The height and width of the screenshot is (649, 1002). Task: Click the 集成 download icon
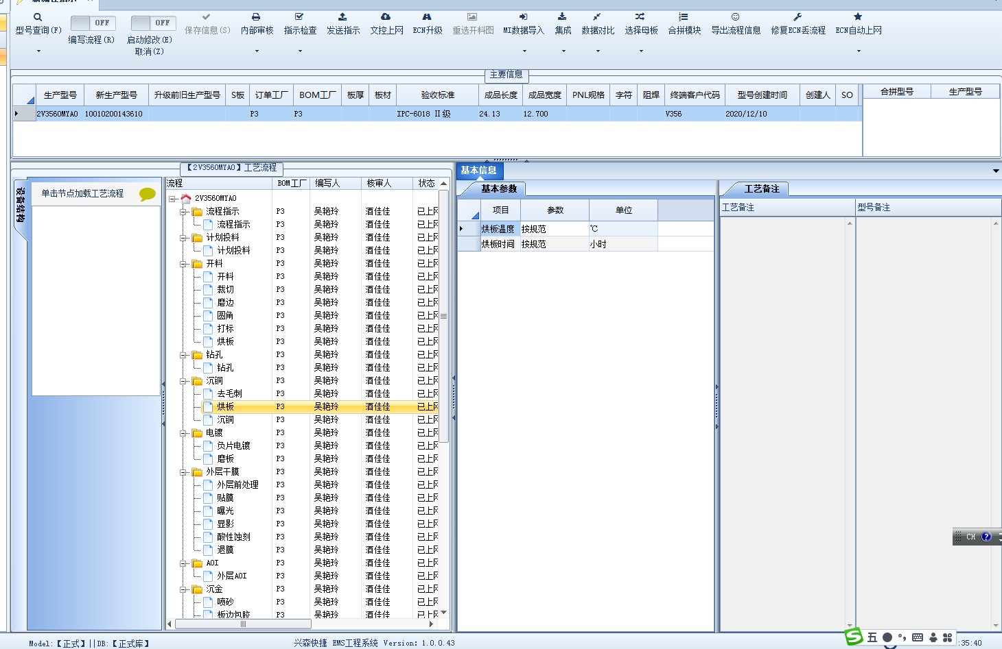(x=562, y=16)
